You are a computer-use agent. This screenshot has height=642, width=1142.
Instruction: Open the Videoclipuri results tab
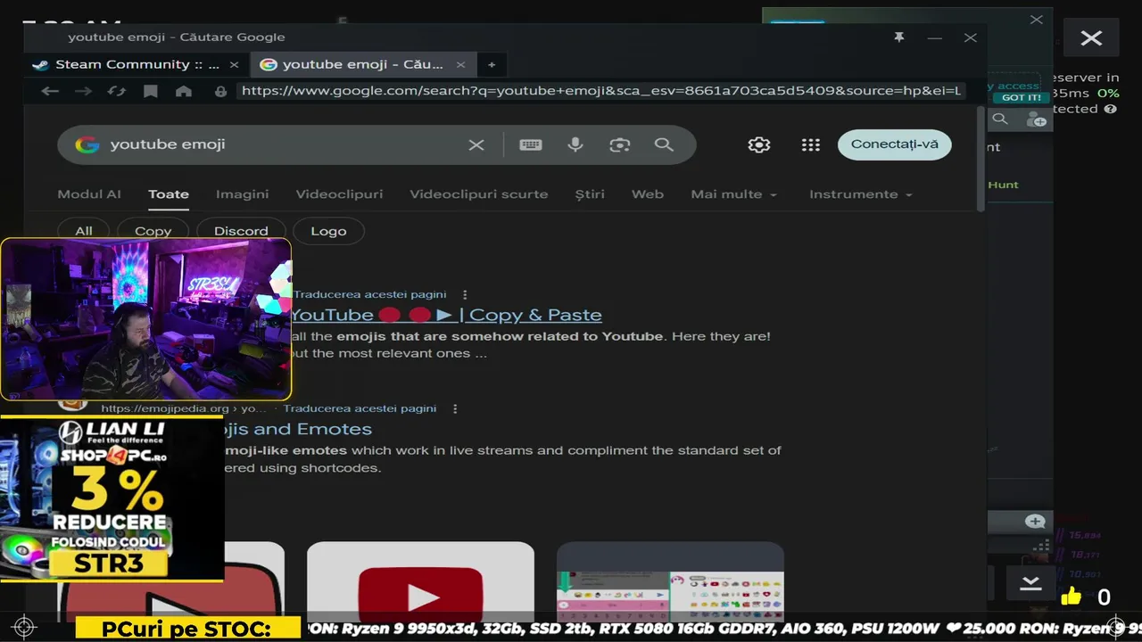[x=339, y=193]
